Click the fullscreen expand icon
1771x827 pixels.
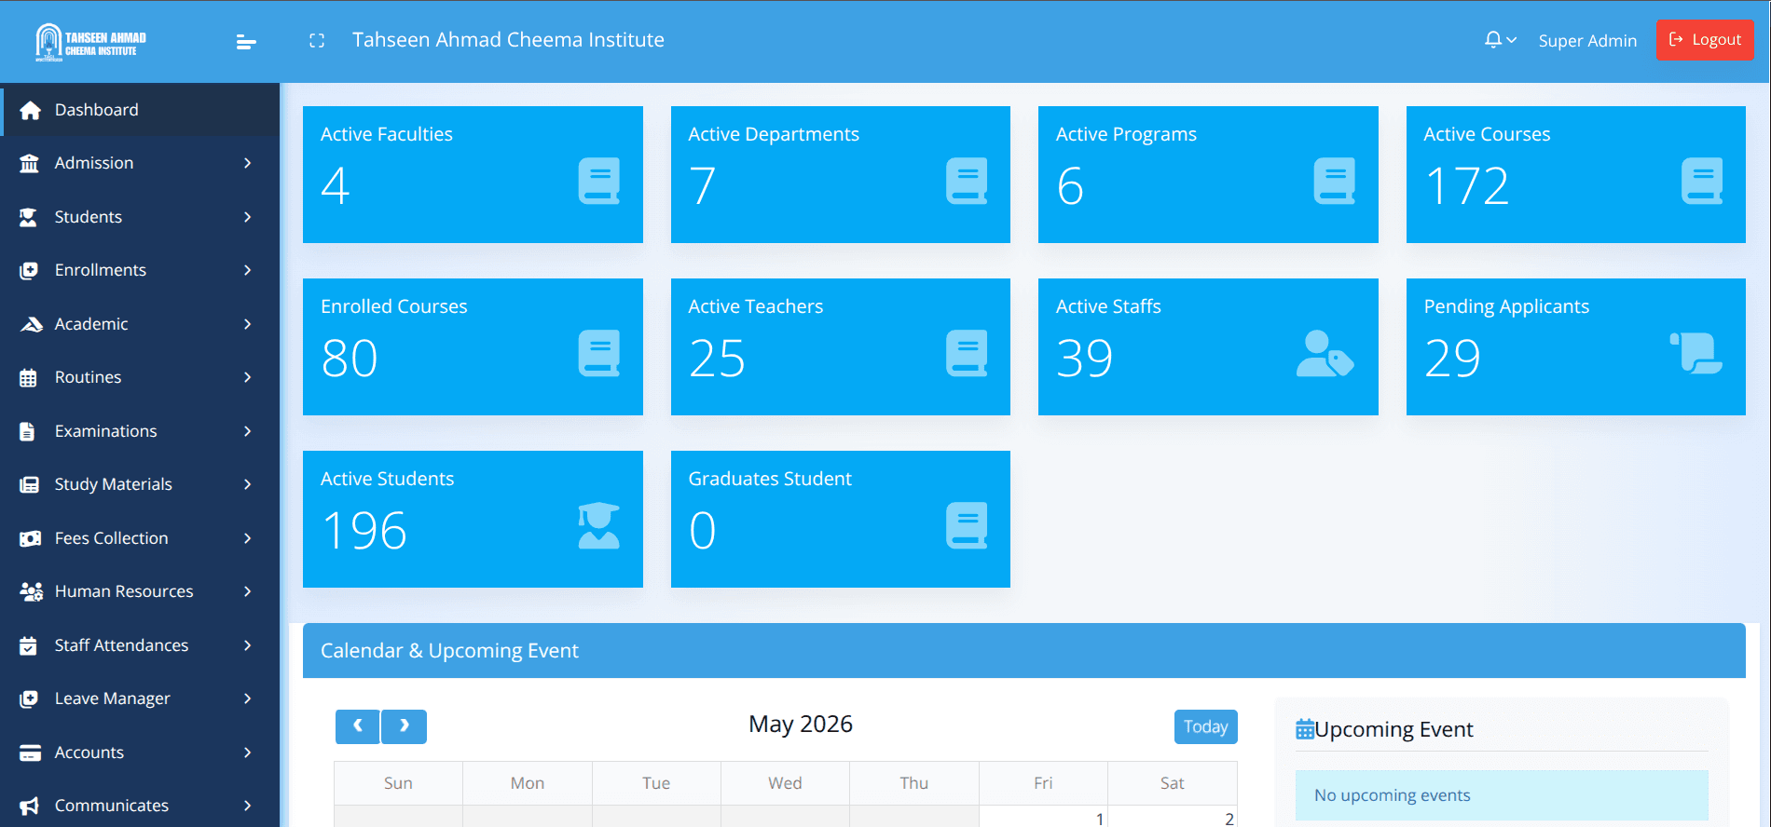pyautogui.click(x=317, y=41)
